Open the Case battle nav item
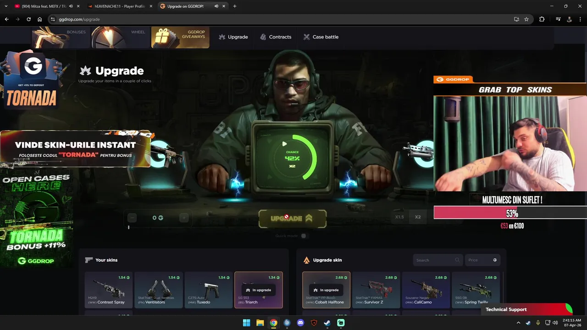The image size is (587, 330). tap(321, 37)
